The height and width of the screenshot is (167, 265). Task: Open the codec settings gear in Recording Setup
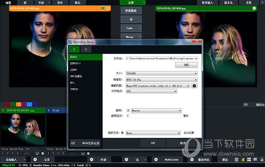tap(194, 86)
